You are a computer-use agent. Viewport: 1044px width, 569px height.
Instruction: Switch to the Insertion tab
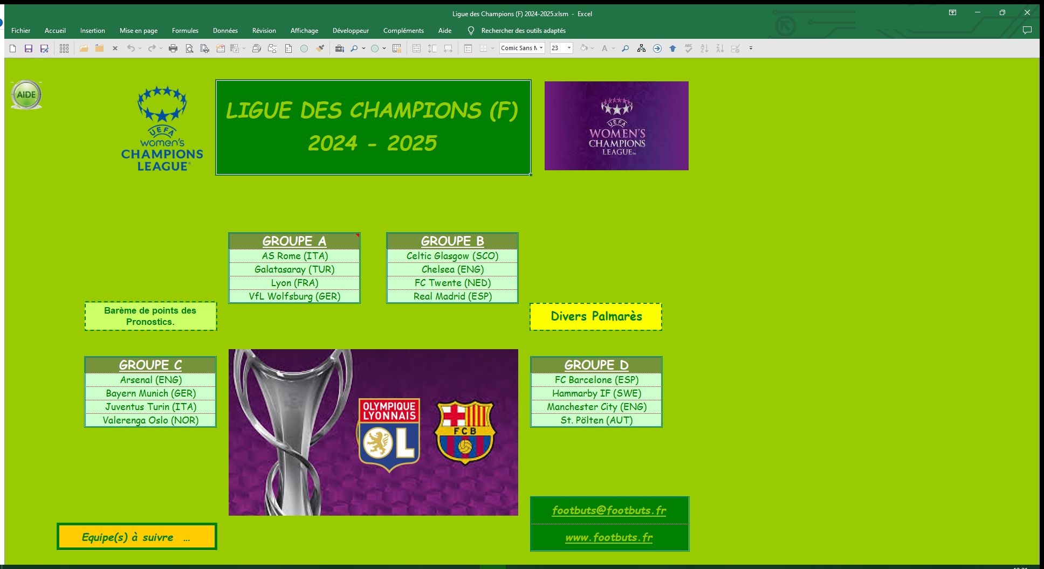(x=93, y=31)
